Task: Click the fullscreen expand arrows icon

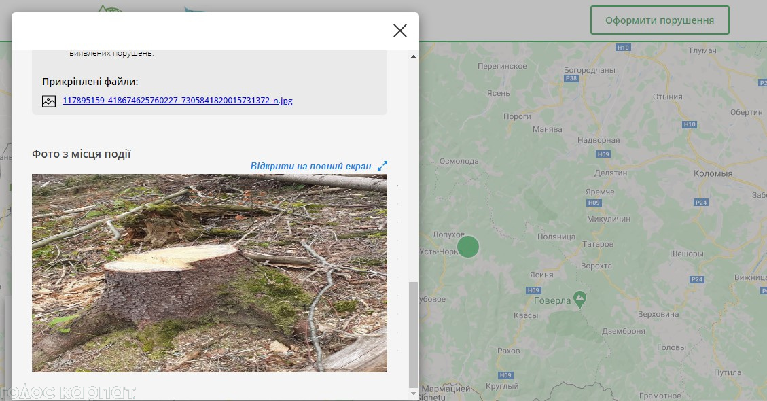Action: tap(382, 166)
